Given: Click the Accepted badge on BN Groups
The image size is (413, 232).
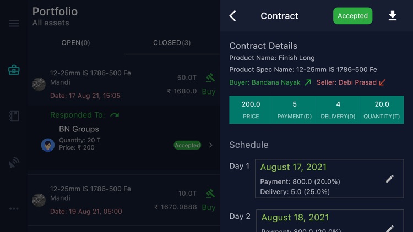Looking at the screenshot, I should point(187,145).
